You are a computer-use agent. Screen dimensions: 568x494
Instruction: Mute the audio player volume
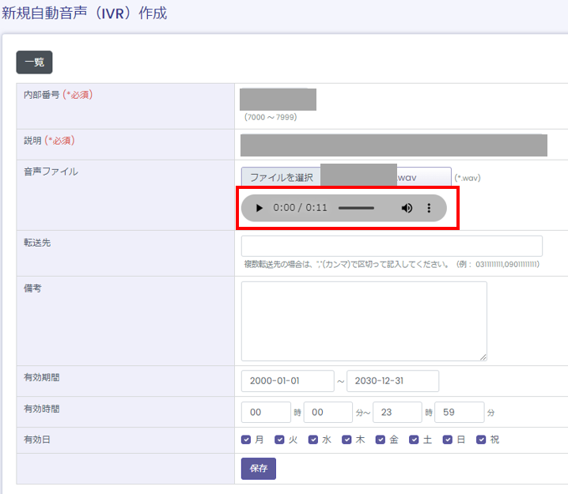coord(407,208)
